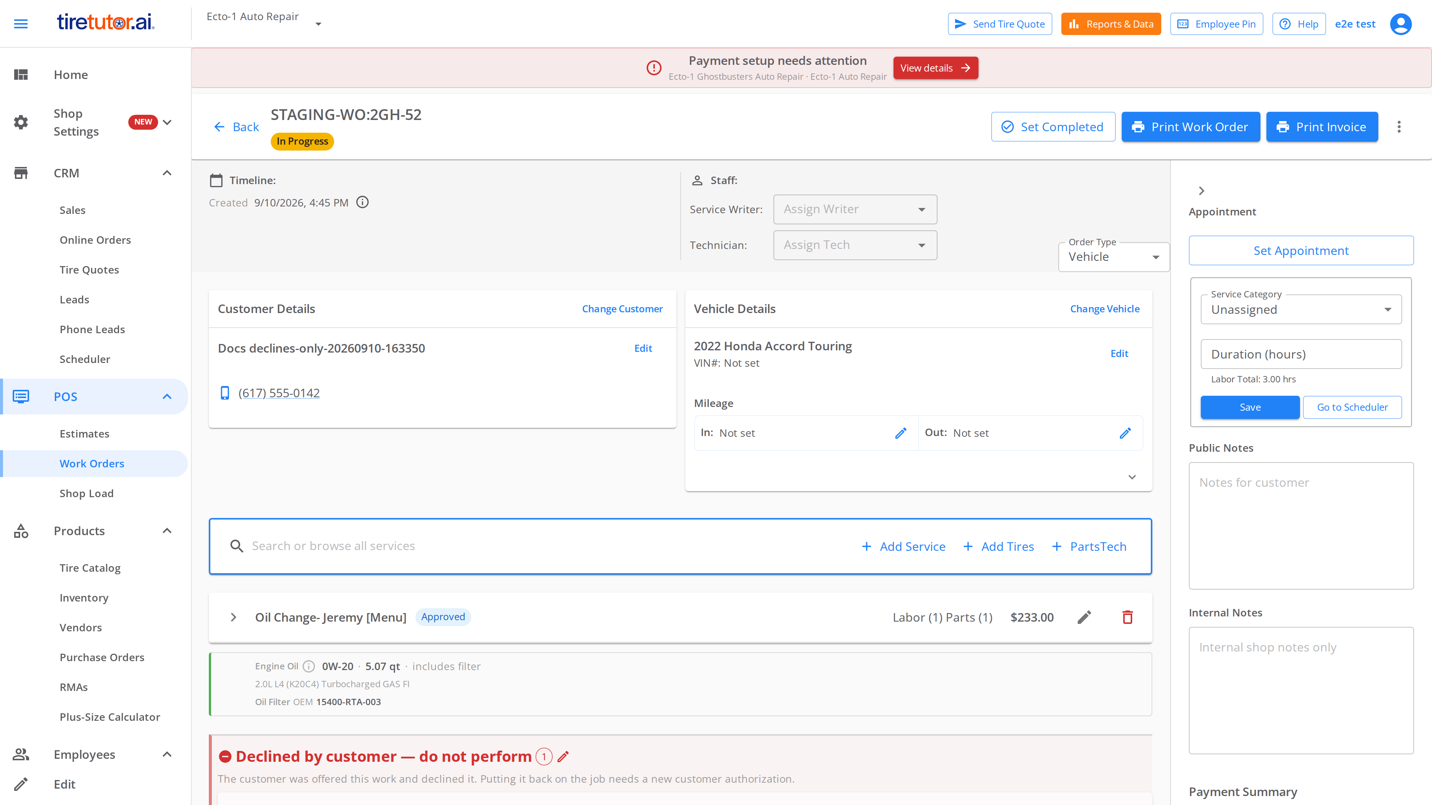Click the POS register icon
Image resolution: width=1432 pixels, height=805 pixels.
21,396
